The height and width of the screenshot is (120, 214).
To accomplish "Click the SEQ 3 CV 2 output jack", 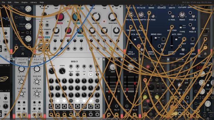I will pyautogui.click(x=58, y=114).
